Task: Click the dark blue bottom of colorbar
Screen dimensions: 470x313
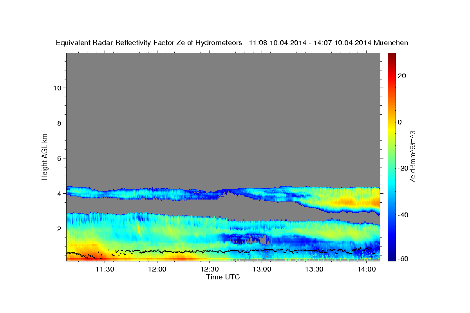Action: [392, 256]
